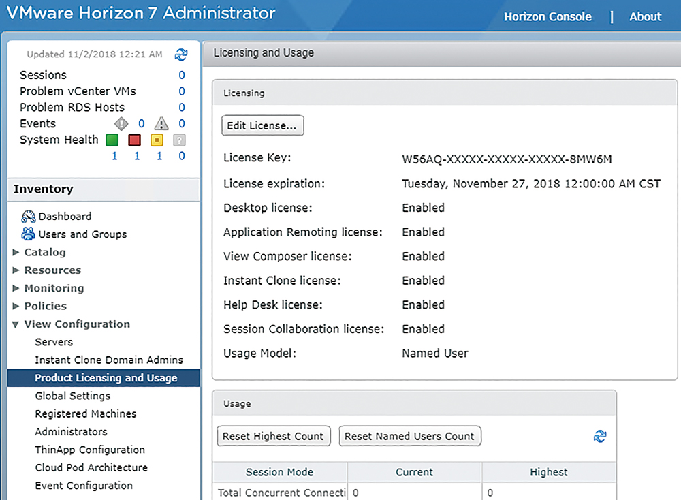Click the Total Concurrent Connections row label
The height and width of the screenshot is (500, 681).
click(282, 493)
